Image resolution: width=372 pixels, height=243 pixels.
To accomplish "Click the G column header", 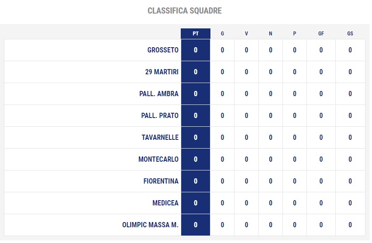I will (222, 34).
